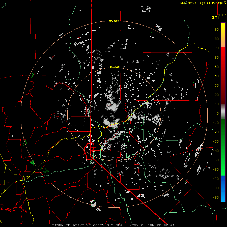Click the KRGX radar site identifier

tap(134, 225)
